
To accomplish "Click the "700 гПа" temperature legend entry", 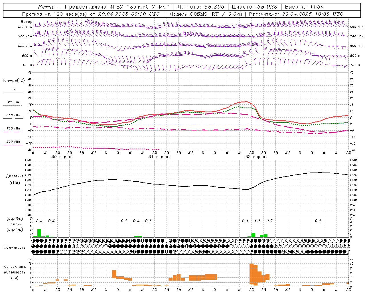I will 13,129.
